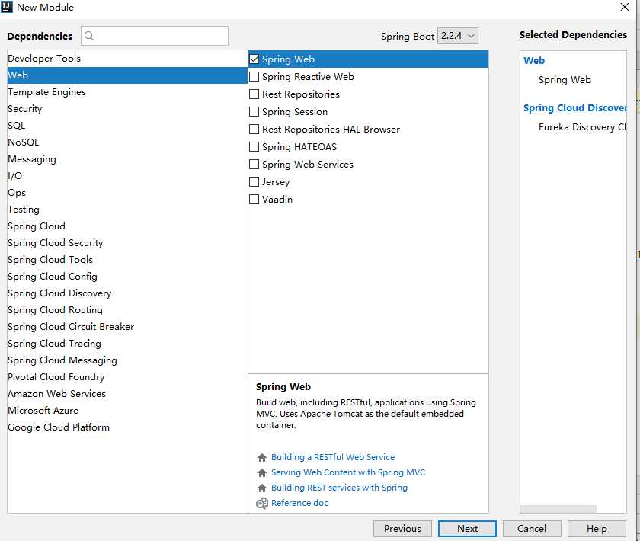Select Microsoft Azure category
The image size is (640, 541).
(127, 410)
